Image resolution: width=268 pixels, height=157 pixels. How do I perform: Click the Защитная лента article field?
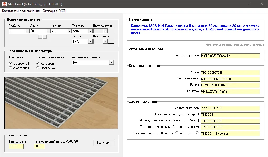(230, 115)
